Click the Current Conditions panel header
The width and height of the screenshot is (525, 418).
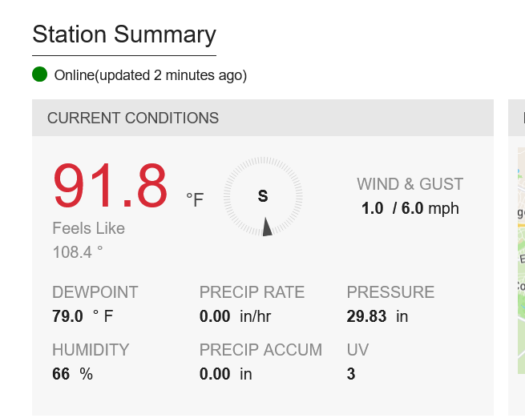pos(262,118)
